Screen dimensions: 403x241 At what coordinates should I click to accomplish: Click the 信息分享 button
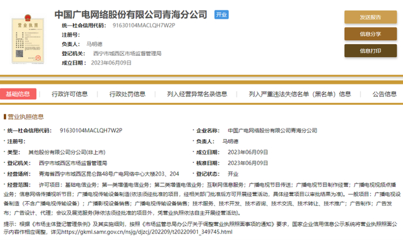coord(370,34)
